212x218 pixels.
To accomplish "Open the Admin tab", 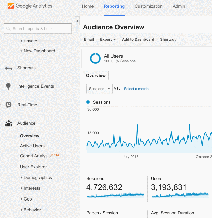I will coord(179,6).
